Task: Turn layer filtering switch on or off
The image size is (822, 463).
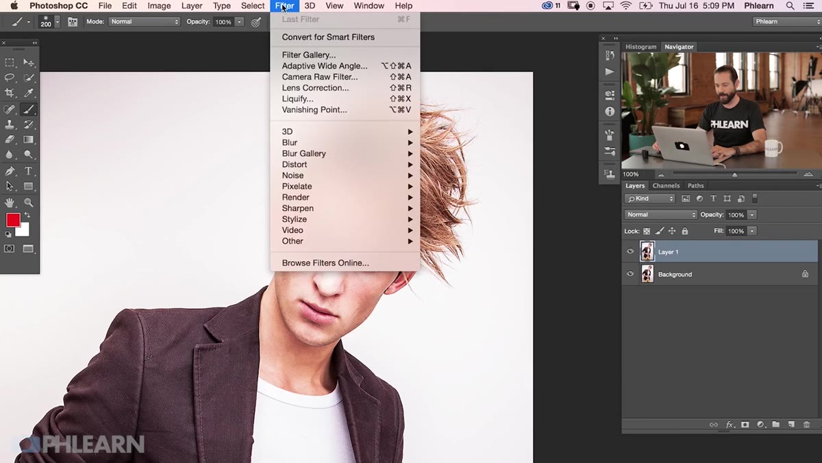Action: pos(755,199)
